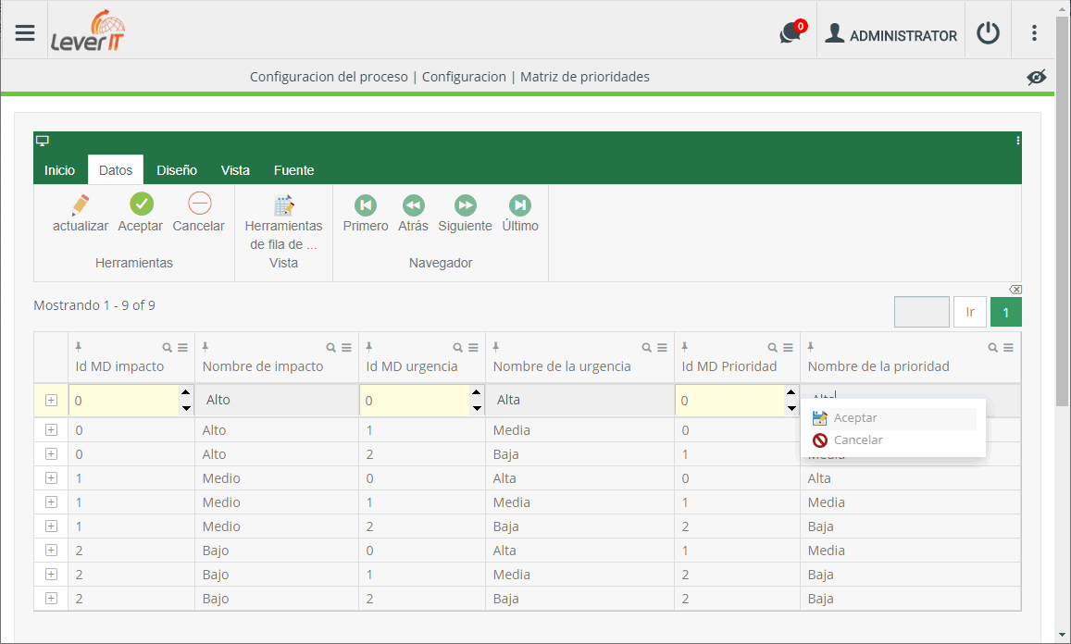
Task: Pin the Id MD impacto column
Action: (x=79, y=347)
